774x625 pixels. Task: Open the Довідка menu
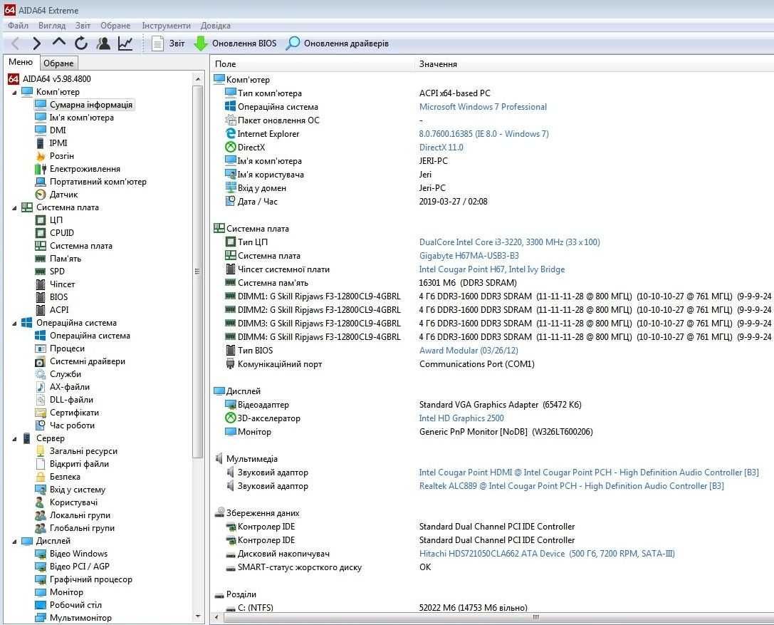coord(216,26)
